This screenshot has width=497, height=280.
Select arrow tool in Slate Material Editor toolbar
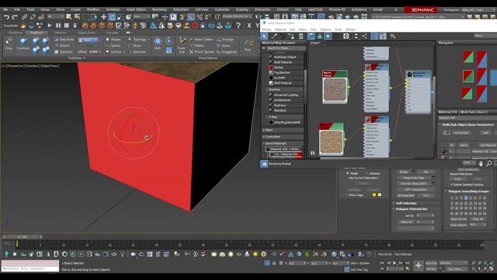(x=265, y=37)
